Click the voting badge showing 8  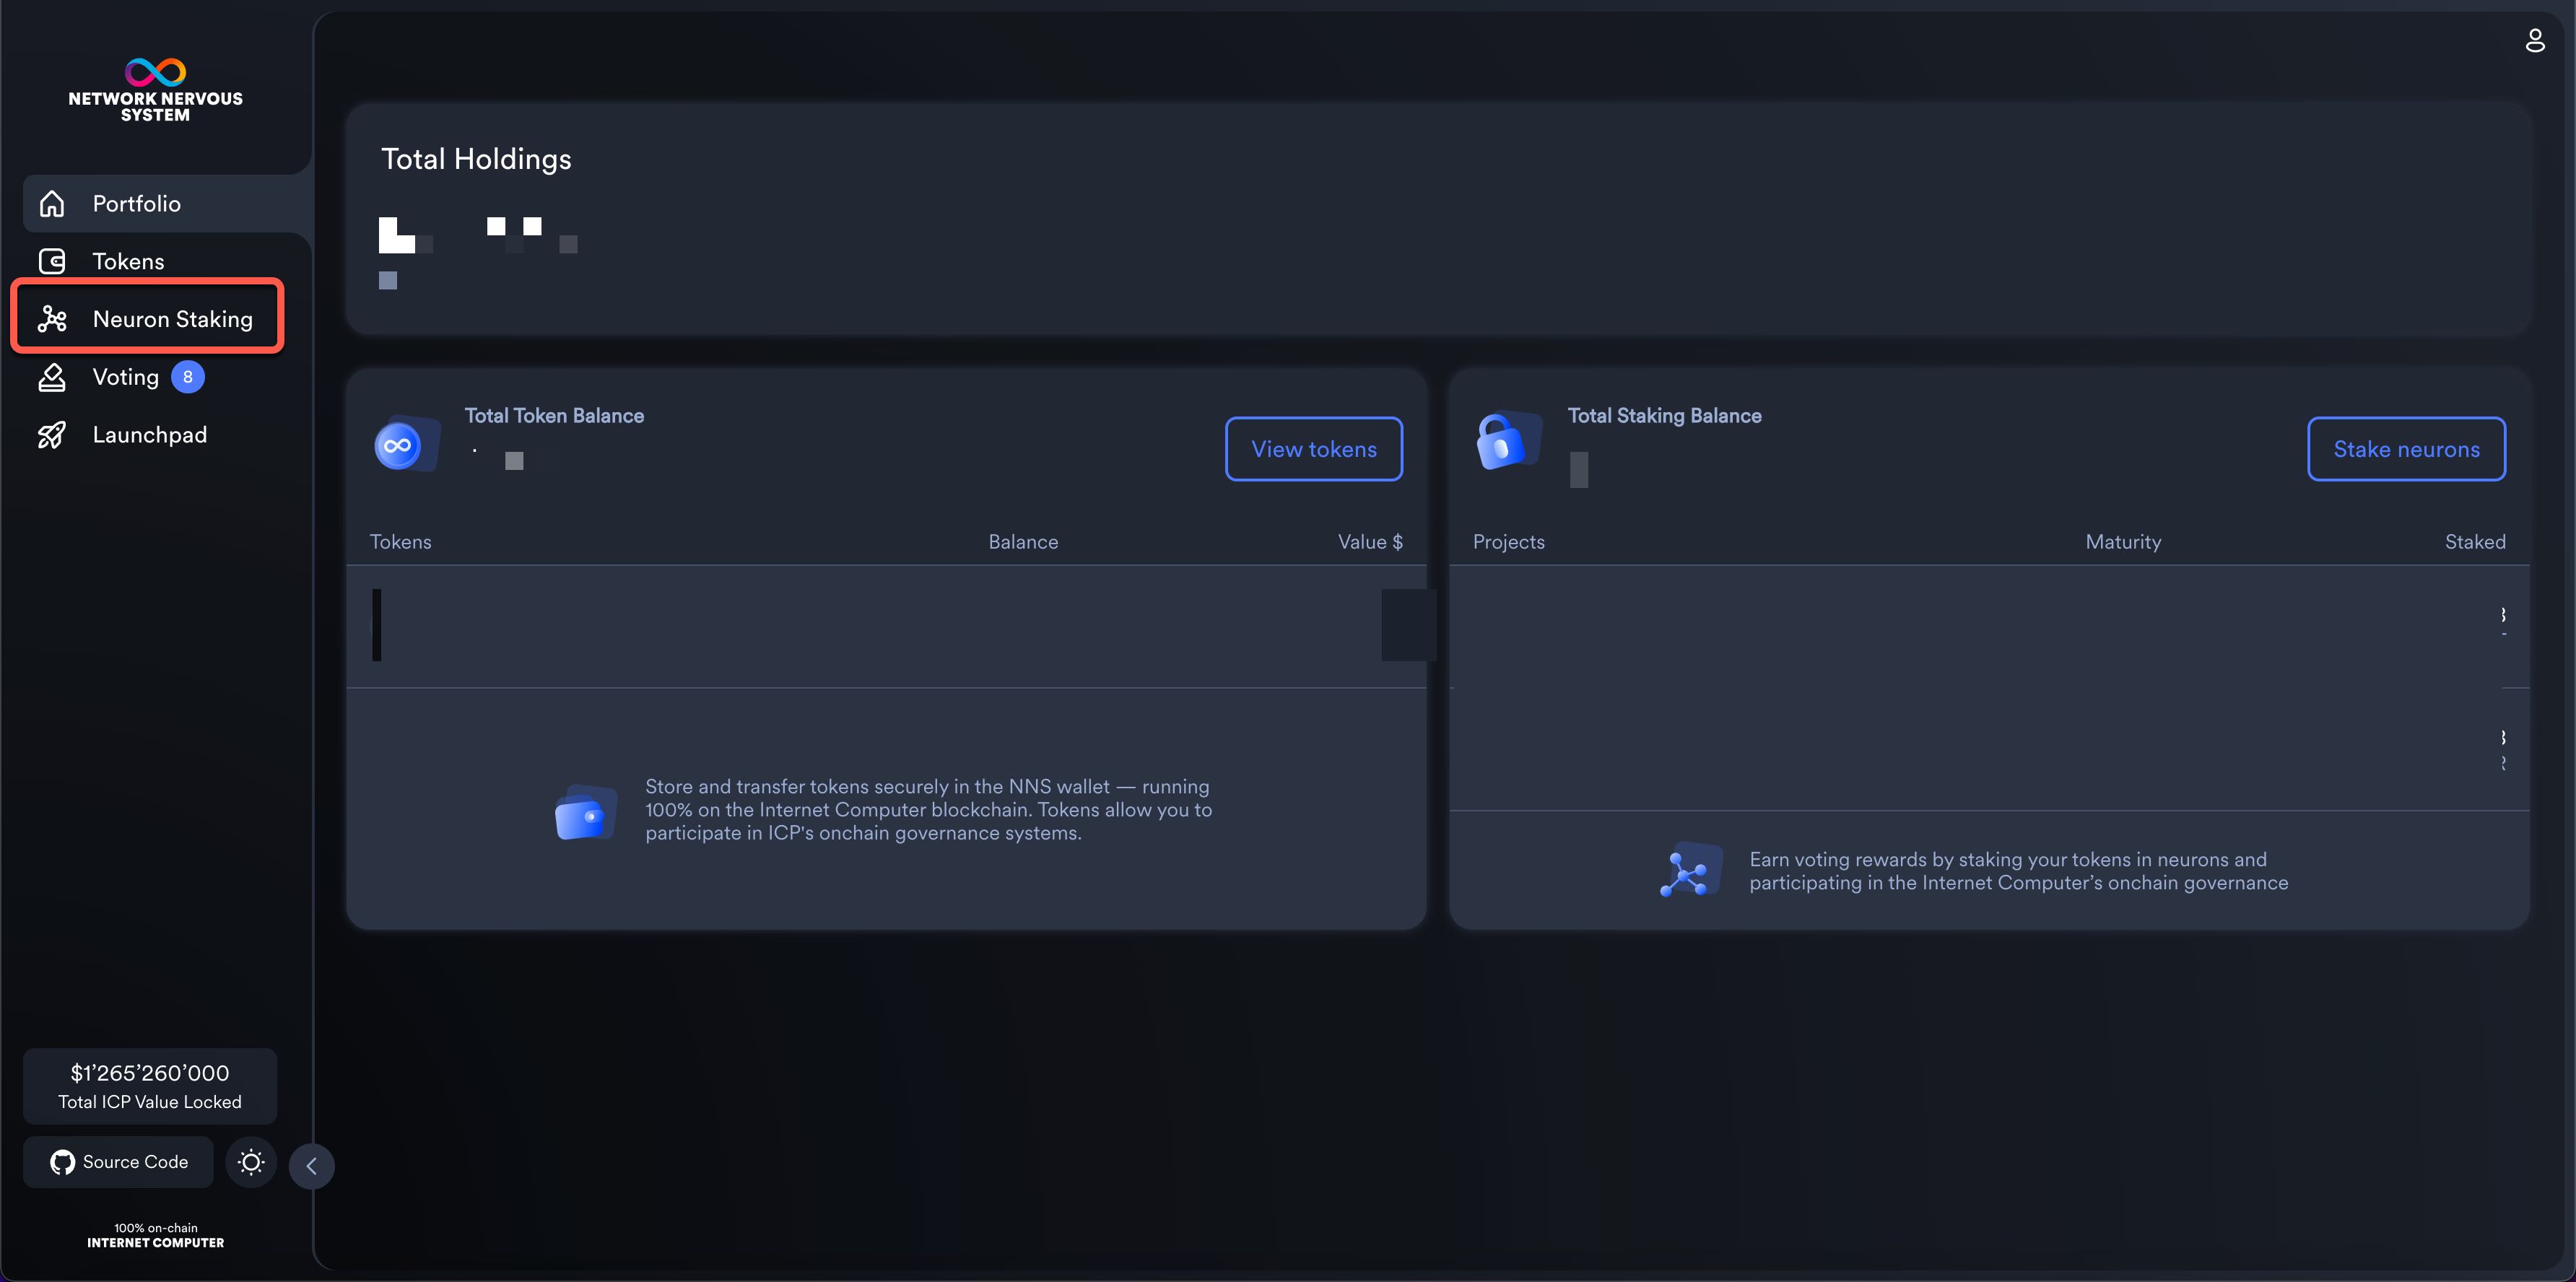[187, 377]
